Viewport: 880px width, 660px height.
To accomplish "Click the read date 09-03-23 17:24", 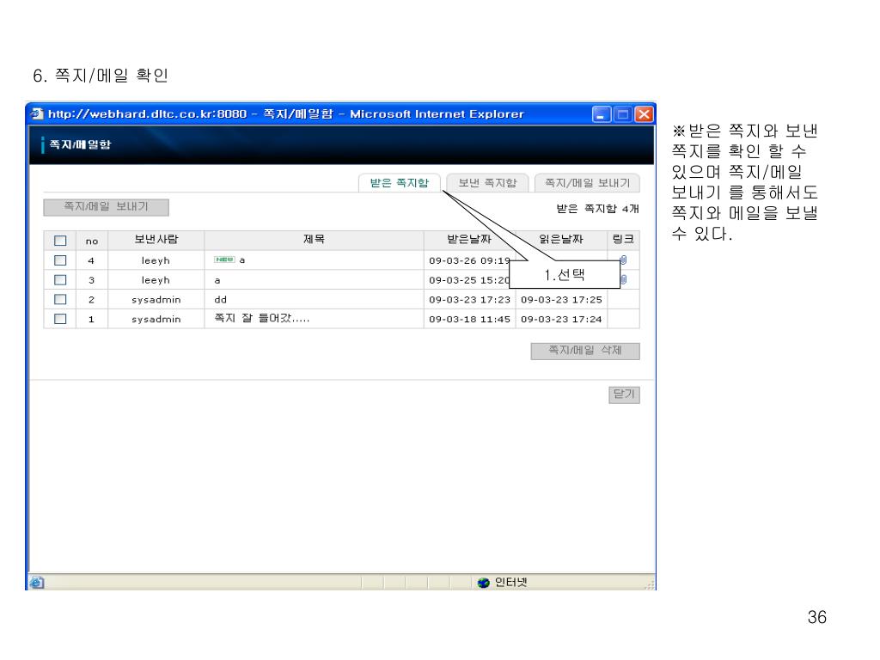I will pos(561,319).
